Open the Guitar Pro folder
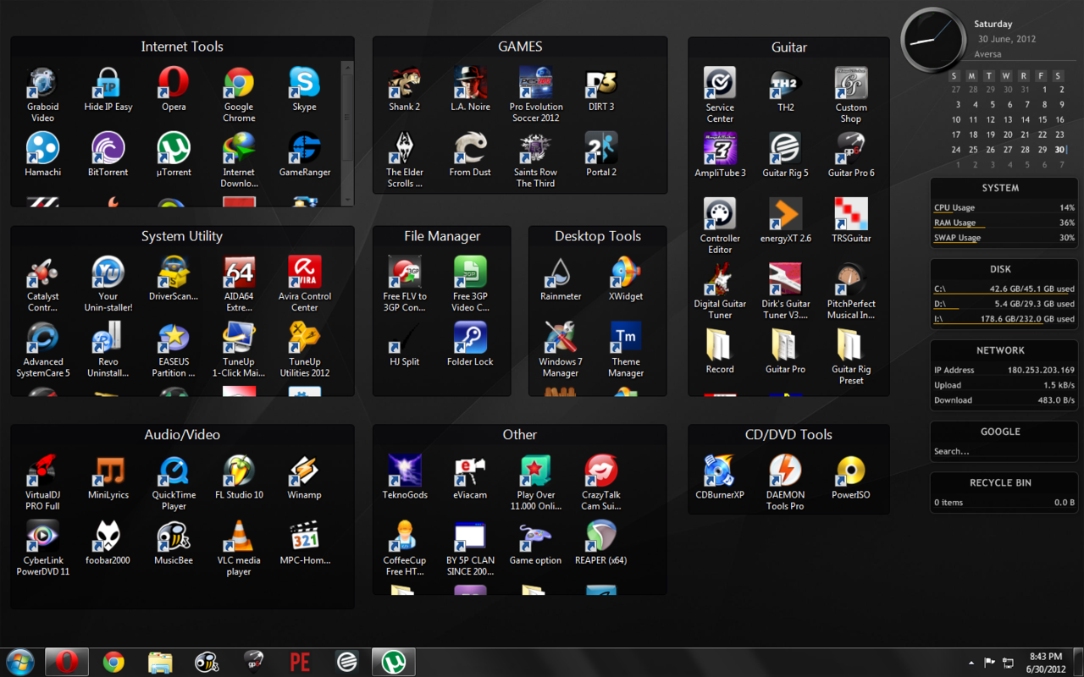 tap(785, 351)
